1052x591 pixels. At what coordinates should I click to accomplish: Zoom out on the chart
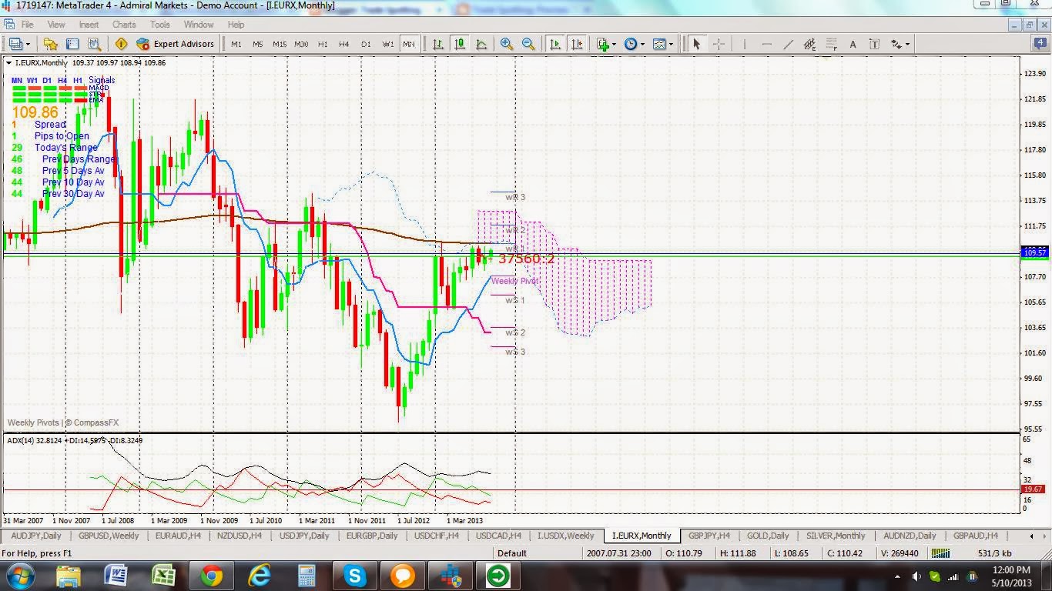pos(528,44)
